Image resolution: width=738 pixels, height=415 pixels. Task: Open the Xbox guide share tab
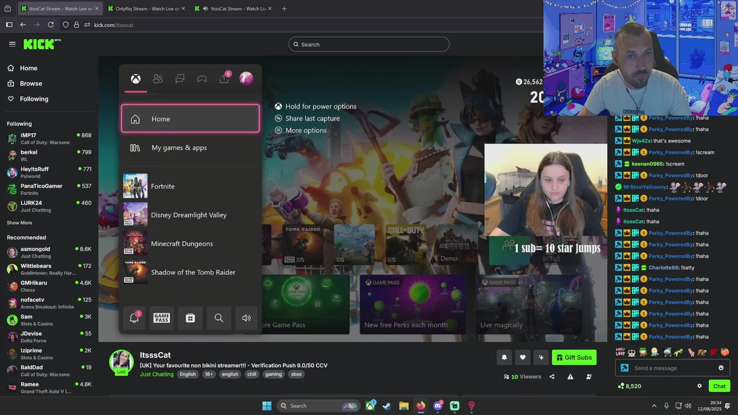[224, 79]
